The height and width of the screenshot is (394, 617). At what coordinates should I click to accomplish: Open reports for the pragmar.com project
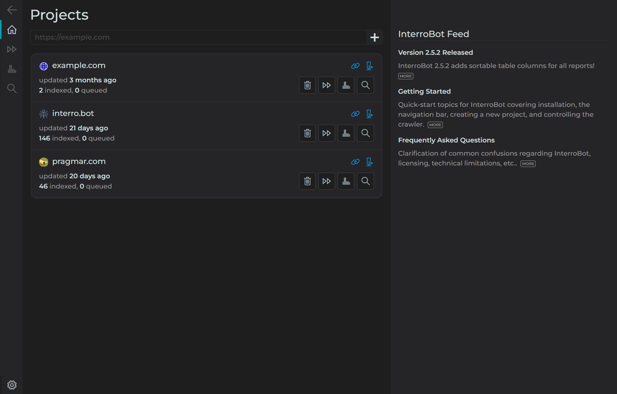pyautogui.click(x=346, y=181)
